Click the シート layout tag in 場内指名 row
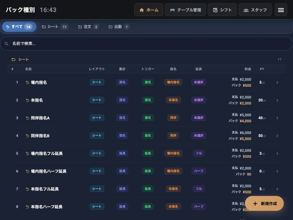The image size is (293, 220). (97, 82)
